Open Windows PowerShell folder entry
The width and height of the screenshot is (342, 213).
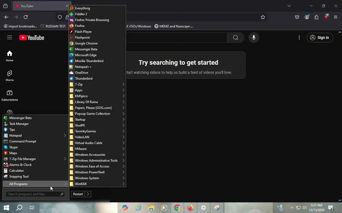[x=97, y=172]
